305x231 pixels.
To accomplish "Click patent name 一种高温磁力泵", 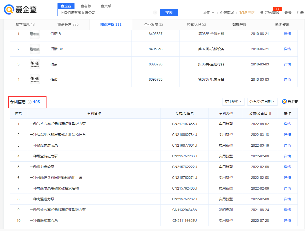I will pos(42,199).
